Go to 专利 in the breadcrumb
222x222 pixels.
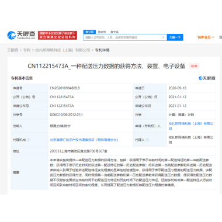[27, 50]
